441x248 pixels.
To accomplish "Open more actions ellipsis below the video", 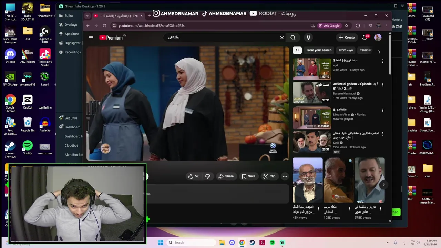I will pyautogui.click(x=285, y=176).
